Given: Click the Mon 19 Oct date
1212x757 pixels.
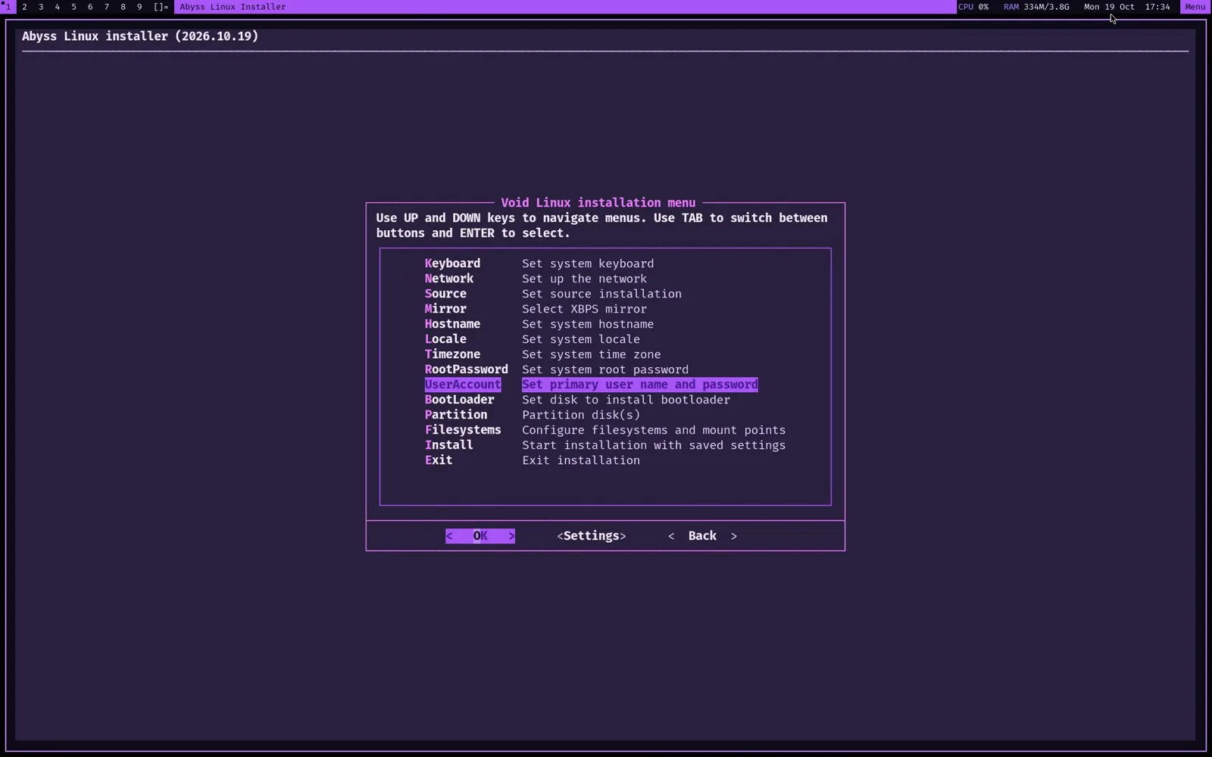Looking at the screenshot, I should pos(1109,7).
